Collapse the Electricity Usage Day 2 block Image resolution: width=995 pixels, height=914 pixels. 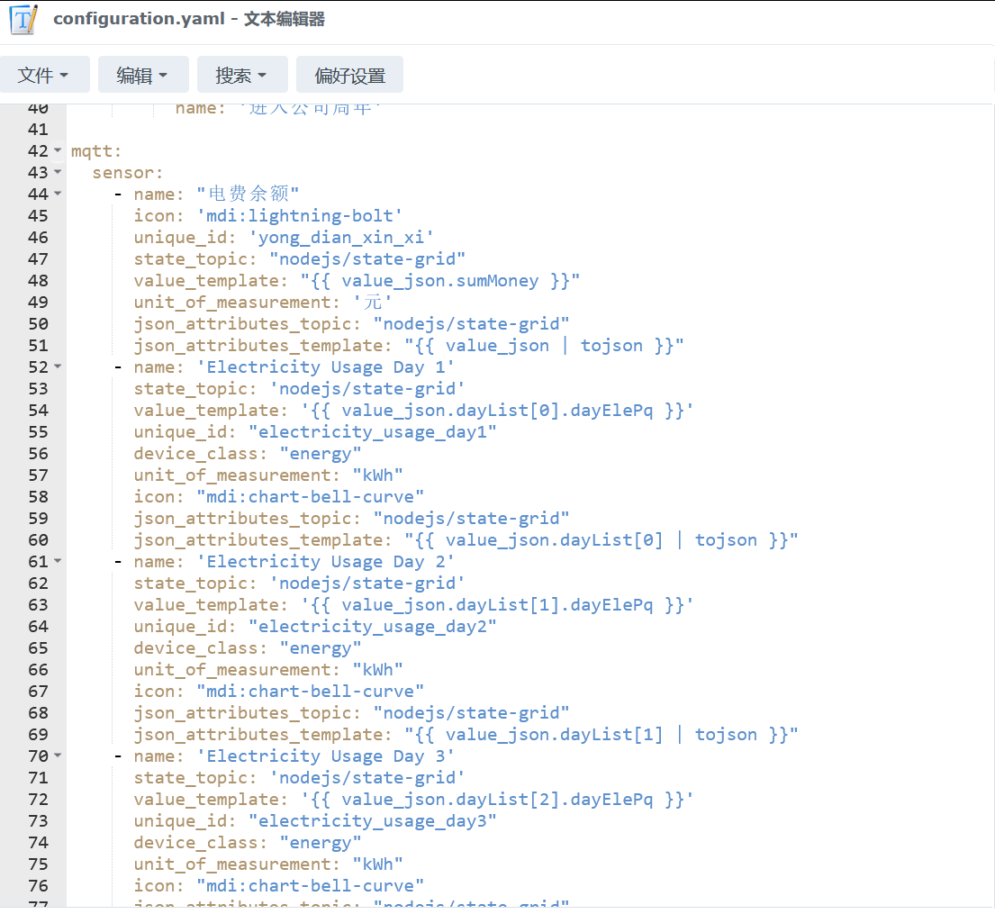[57, 561]
